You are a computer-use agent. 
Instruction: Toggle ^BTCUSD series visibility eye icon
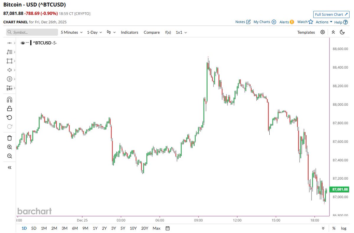23,43
